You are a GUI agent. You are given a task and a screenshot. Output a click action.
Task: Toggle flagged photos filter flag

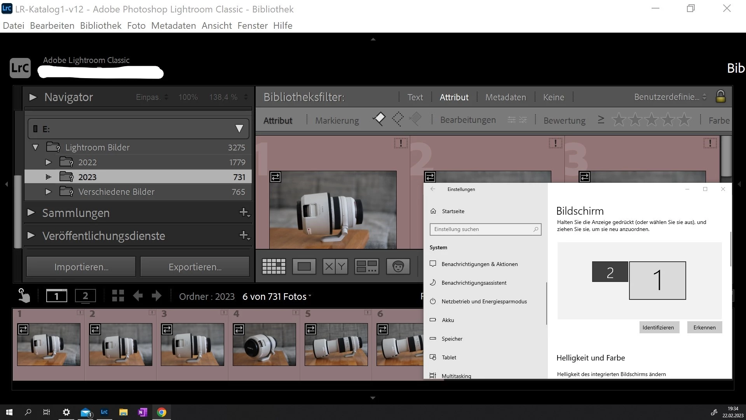[x=379, y=119]
